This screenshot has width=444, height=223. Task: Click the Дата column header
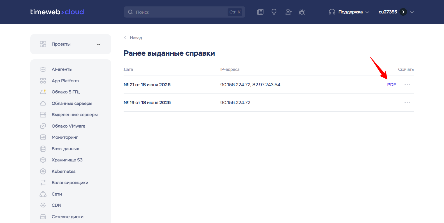(128, 69)
